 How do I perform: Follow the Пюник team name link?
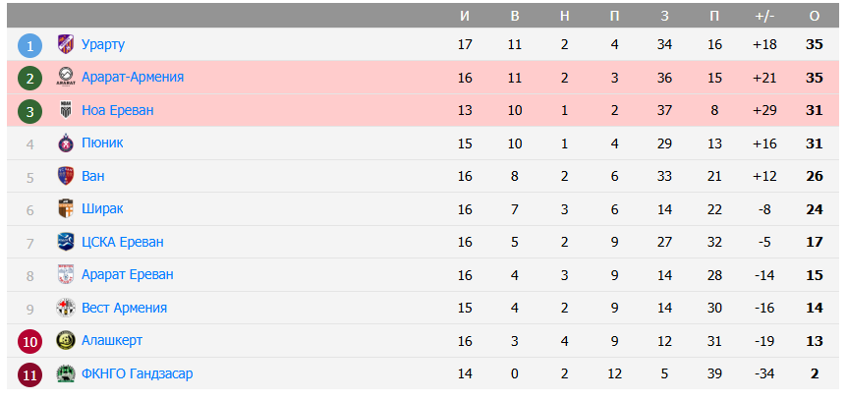click(x=102, y=143)
